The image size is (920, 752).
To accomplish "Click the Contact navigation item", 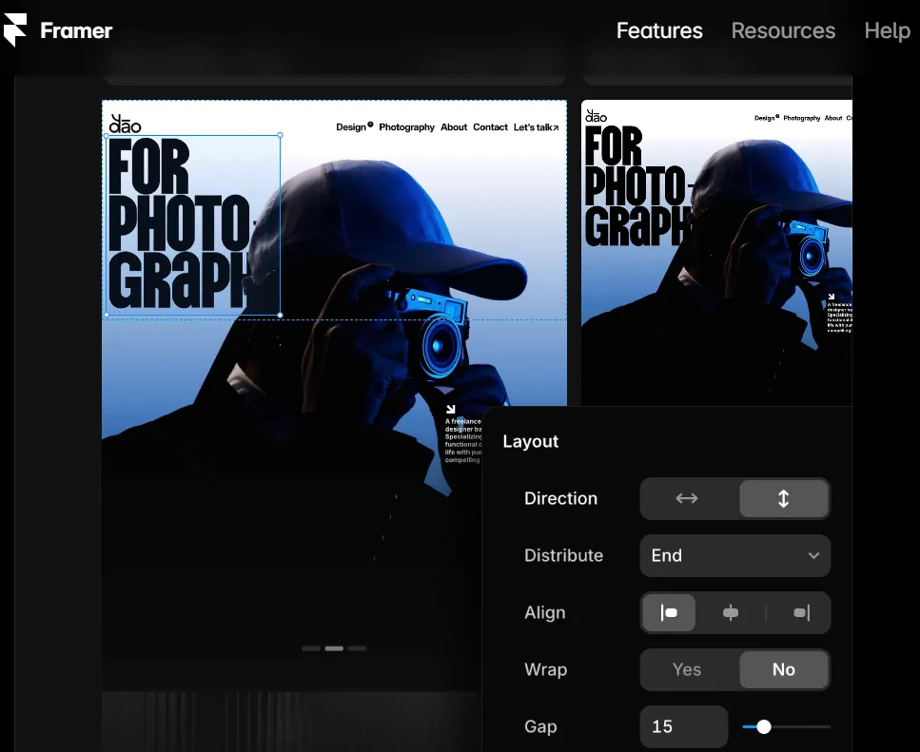I will [x=490, y=126].
